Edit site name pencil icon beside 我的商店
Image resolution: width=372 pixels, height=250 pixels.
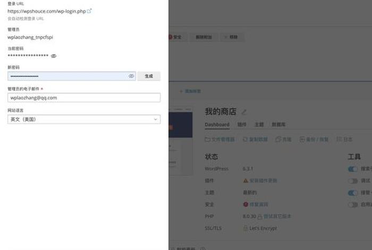[244, 112]
